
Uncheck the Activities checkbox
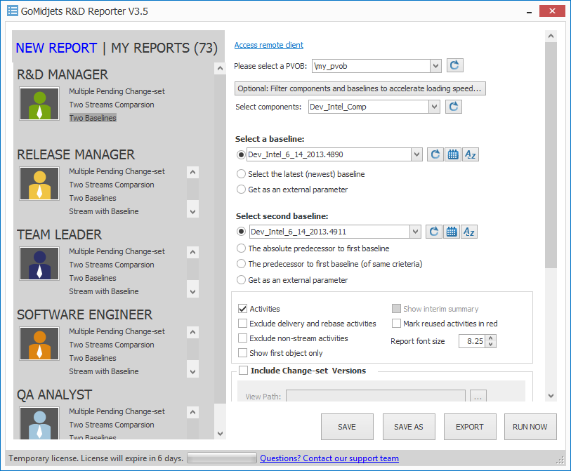point(243,309)
